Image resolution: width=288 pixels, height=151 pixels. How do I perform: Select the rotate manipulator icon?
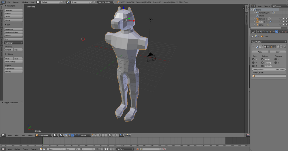click(x=75, y=135)
